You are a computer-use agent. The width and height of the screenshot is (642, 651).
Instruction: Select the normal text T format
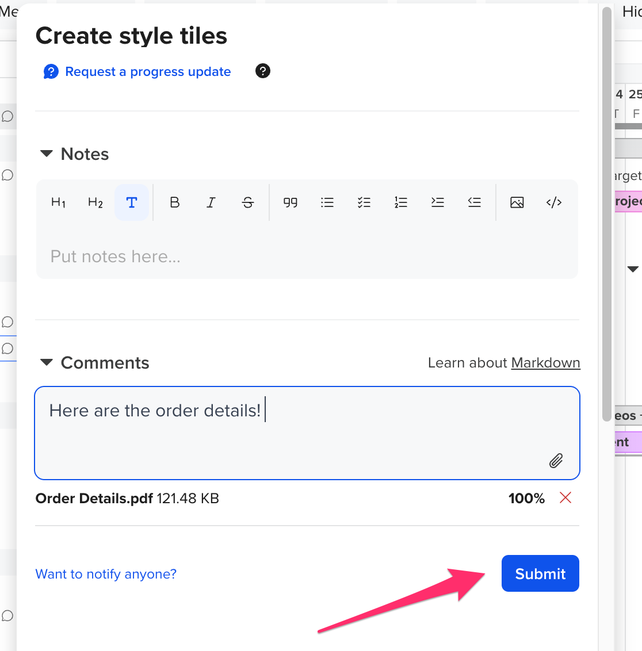point(132,202)
